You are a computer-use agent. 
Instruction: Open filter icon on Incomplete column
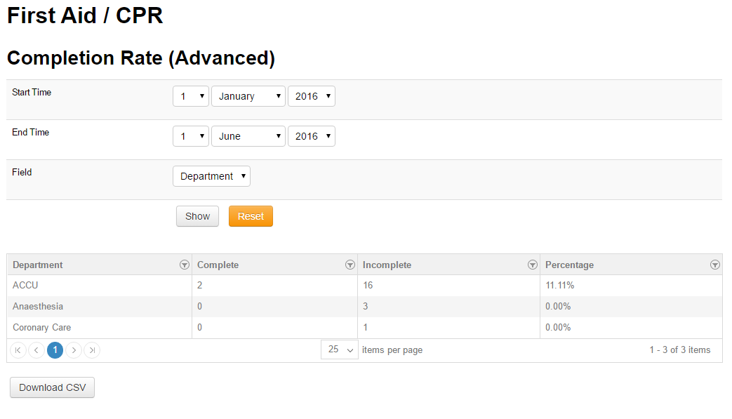[532, 265]
